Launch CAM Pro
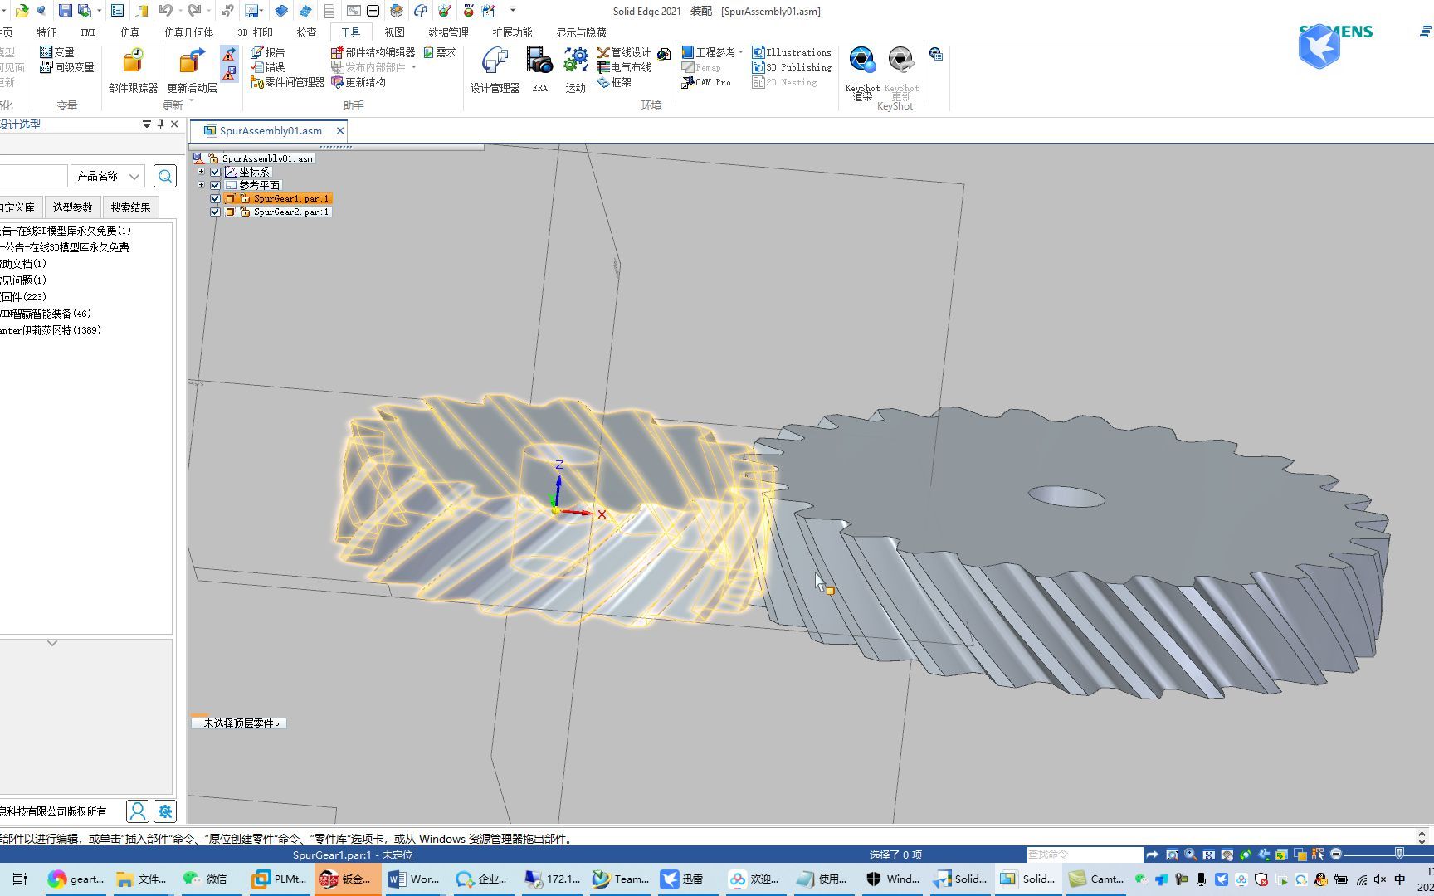This screenshot has width=1434, height=896. [706, 82]
